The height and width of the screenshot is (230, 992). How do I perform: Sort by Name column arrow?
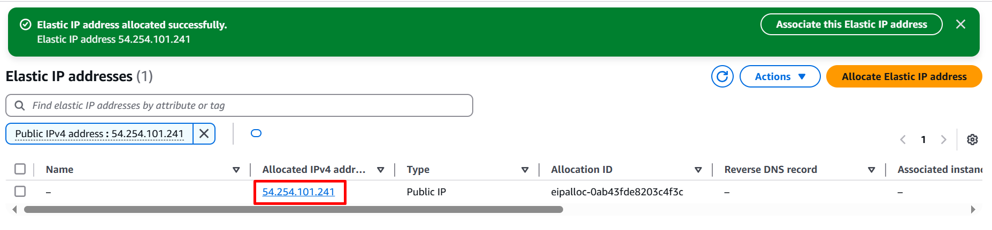pos(236,170)
